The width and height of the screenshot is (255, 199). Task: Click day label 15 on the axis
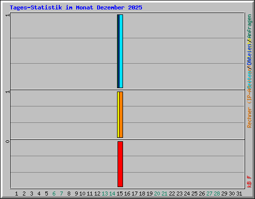click(120, 194)
